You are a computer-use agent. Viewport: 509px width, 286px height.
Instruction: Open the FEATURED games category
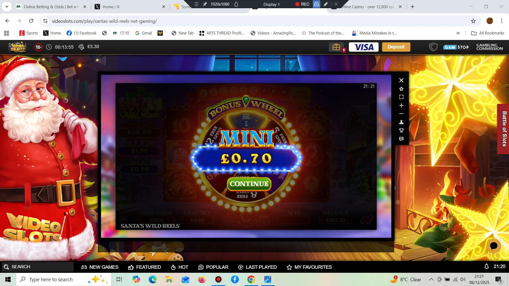click(144, 267)
